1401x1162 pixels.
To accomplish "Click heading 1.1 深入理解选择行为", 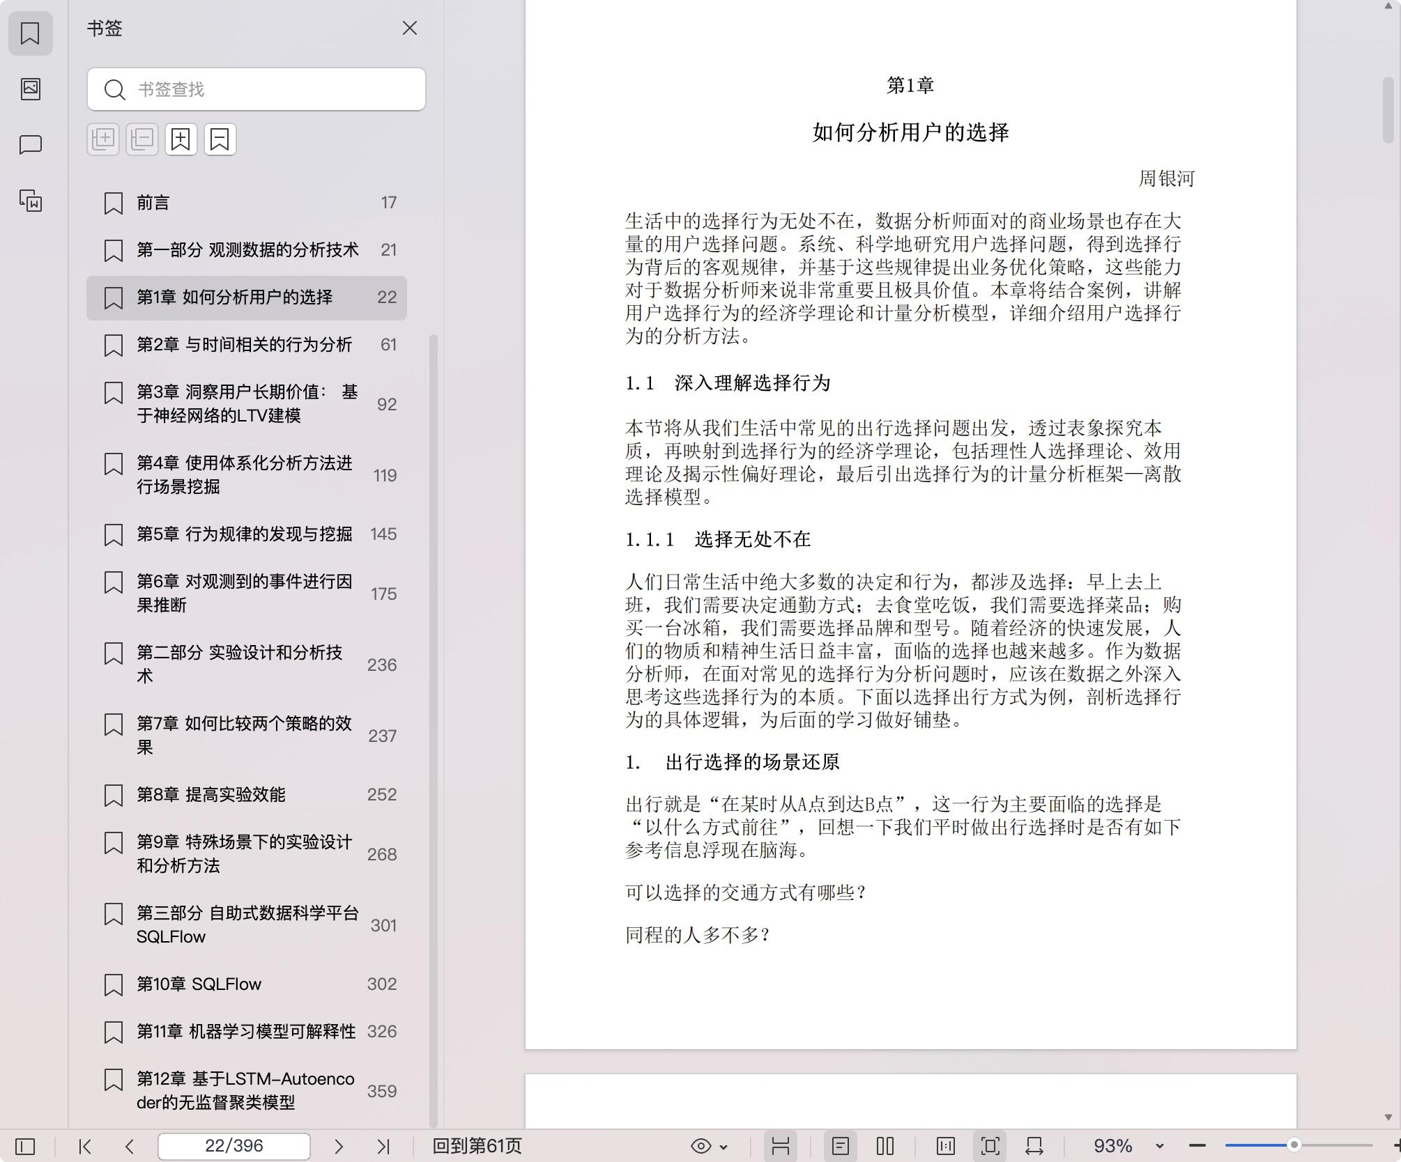I will pos(728,383).
